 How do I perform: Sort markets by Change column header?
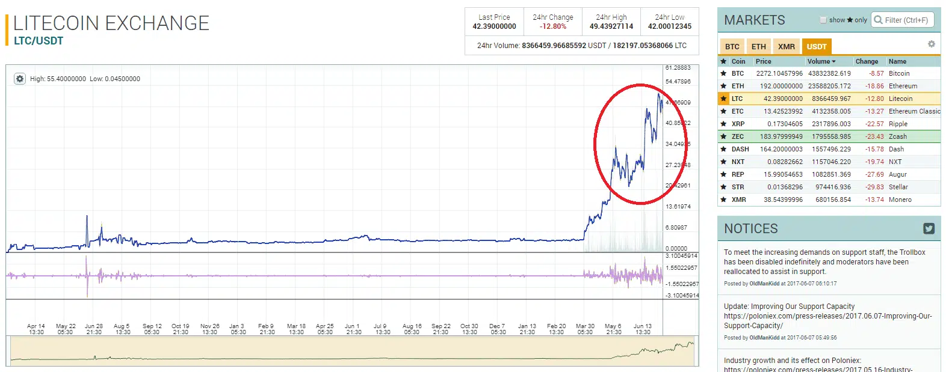(867, 61)
